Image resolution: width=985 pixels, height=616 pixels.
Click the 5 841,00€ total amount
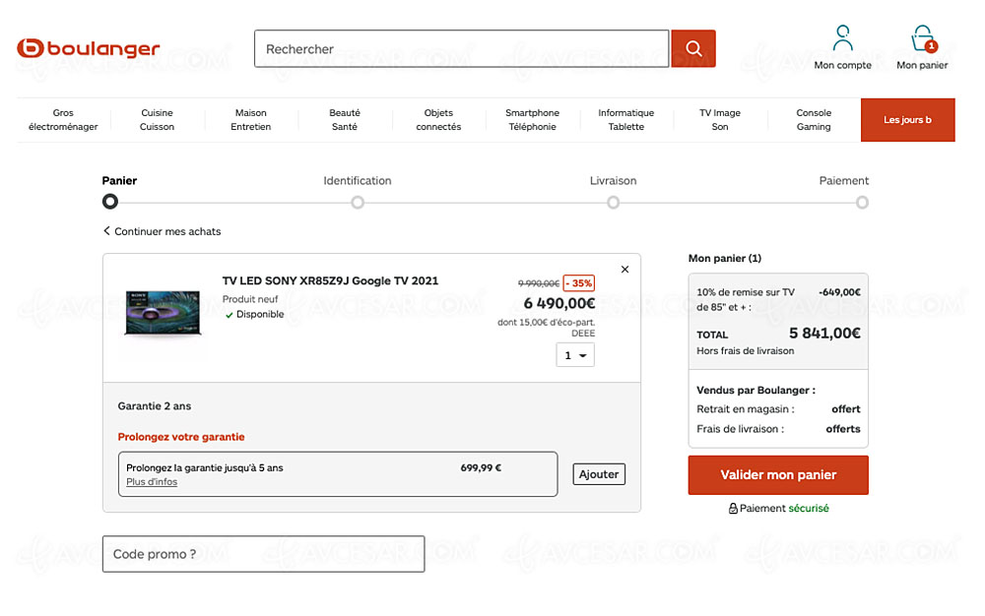824,333
